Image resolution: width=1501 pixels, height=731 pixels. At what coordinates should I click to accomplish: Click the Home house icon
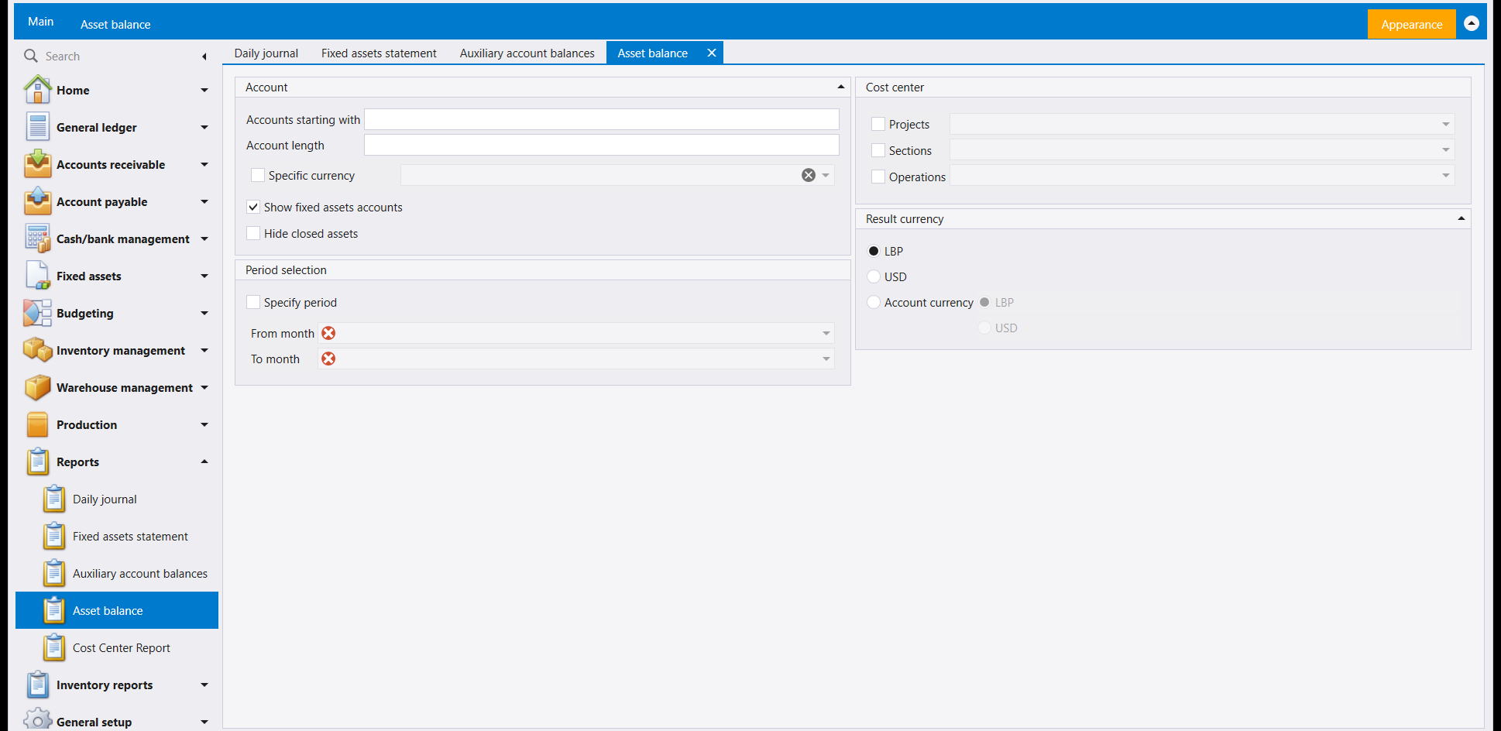click(x=37, y=90)
